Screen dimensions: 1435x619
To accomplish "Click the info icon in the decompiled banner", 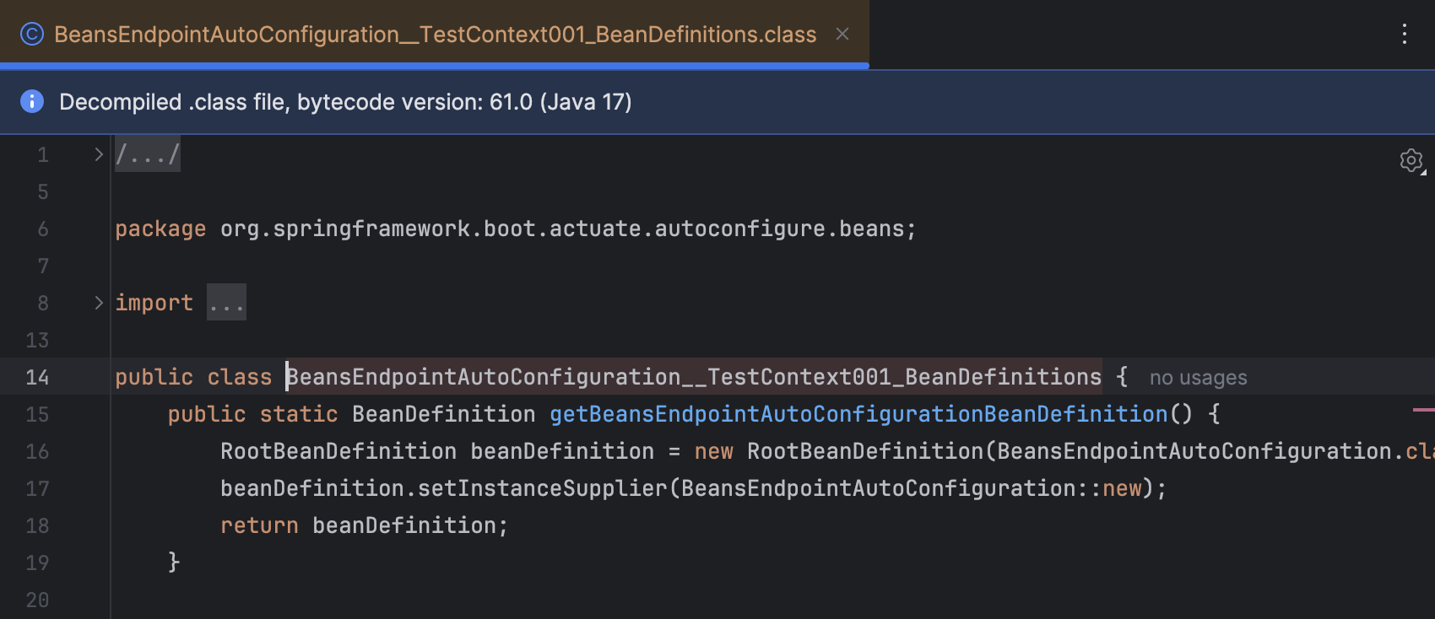I will (x=31, y=101).
